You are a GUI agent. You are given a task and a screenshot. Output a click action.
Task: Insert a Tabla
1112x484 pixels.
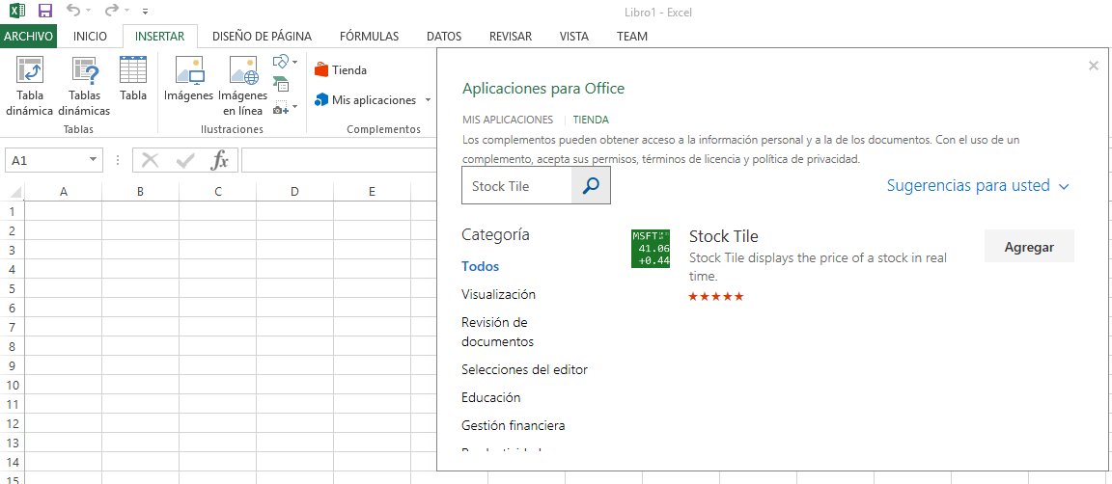point(133,79)
